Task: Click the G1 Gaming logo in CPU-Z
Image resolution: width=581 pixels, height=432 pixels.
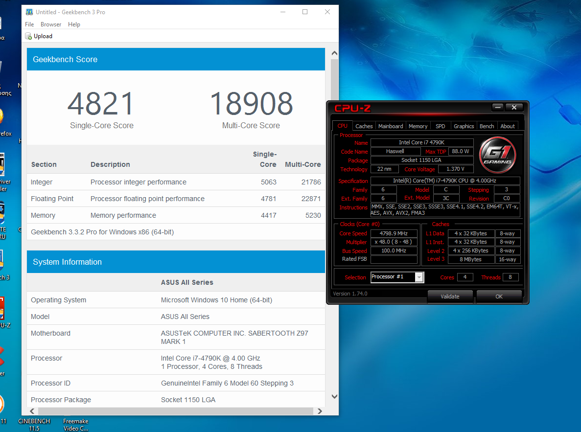Action: pyautogui.click(x=497, y=155)
